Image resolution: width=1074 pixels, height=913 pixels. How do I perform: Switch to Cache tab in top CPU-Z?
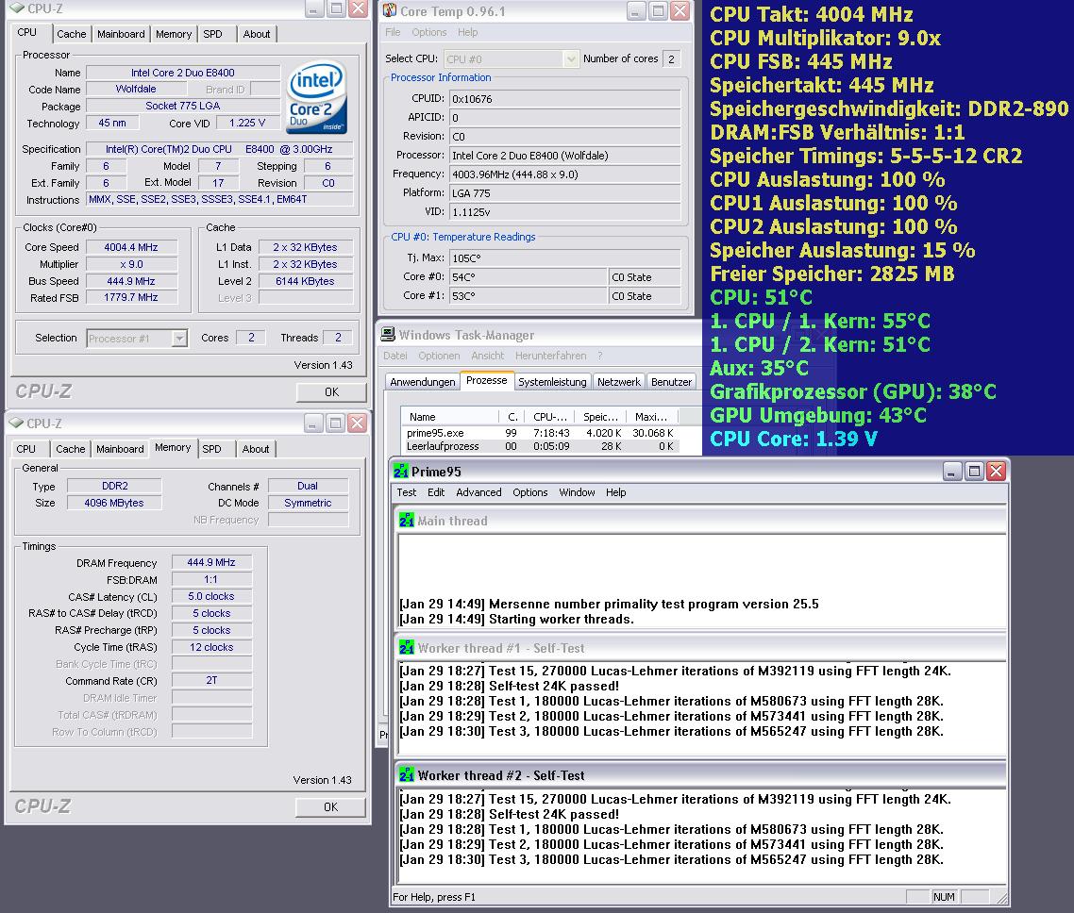click(71, 34)
